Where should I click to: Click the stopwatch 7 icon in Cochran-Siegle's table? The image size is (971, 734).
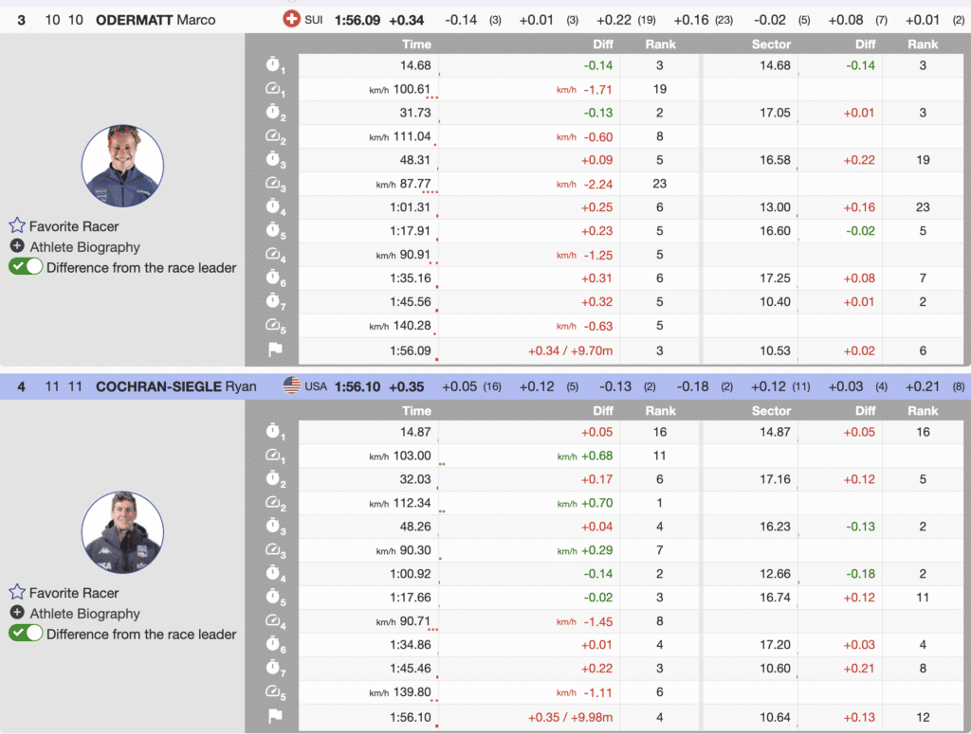[x=273, y=669]
